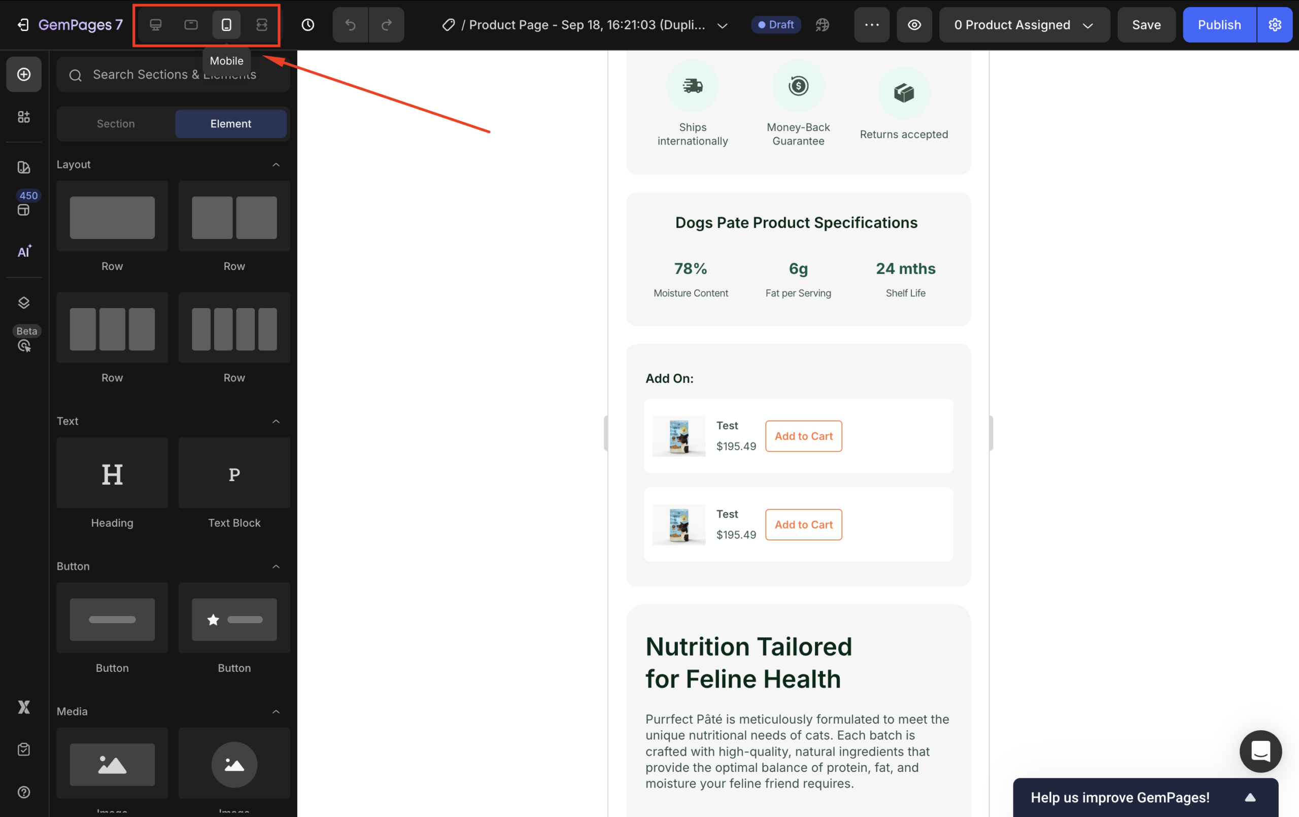Collapse the Layout section
Screen dimensions: 1299x817
click(x=276, y=164)
